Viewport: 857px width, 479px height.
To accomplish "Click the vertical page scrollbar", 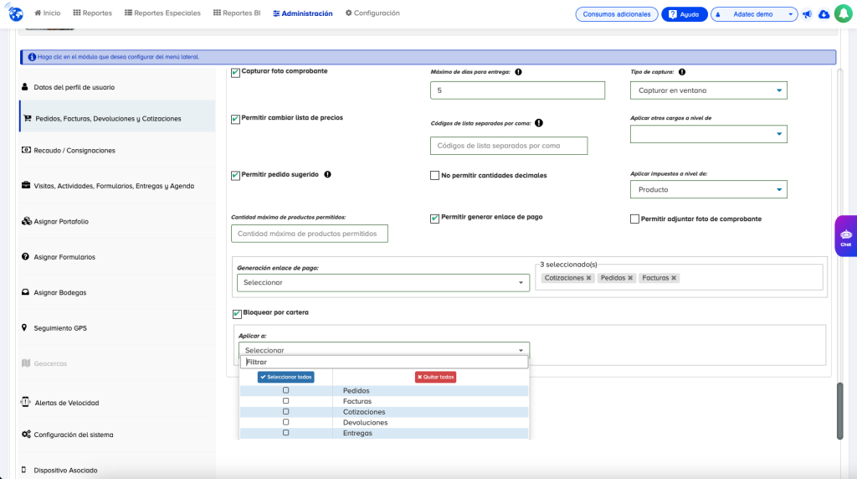I will point(840,410).
